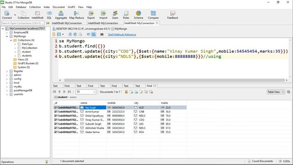The width and height of the screenshot is (293, 165).
Task: Click the Import toolbar icon
Action: coord(103,15)
